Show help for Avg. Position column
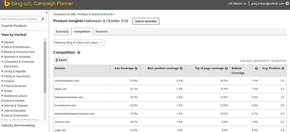Screen dimensions: 290x132 click(283, 68)
